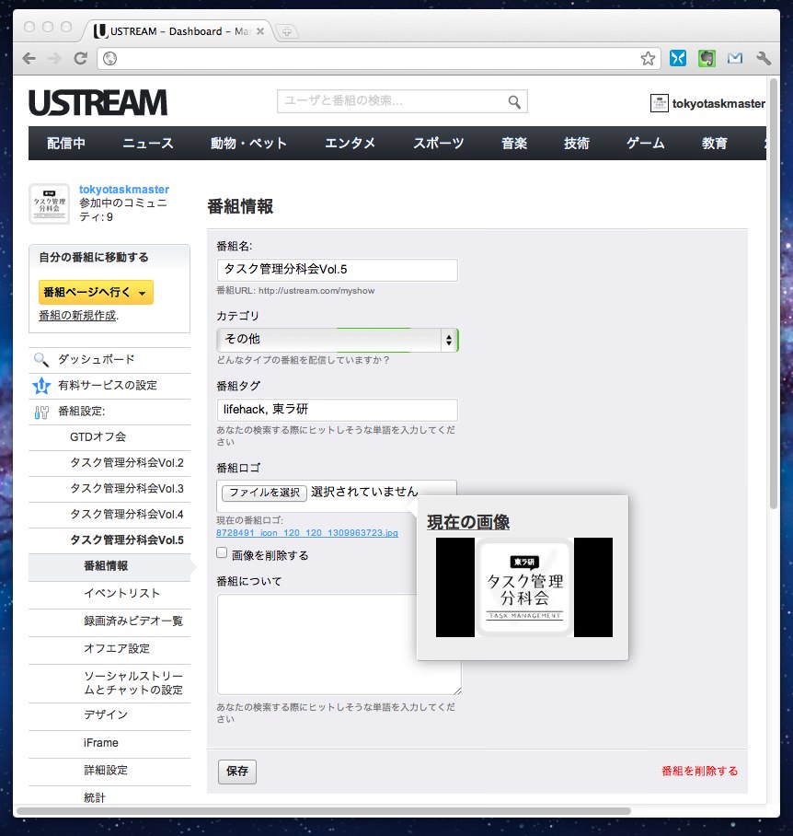Select タスク管理分科会Vol.3 in sidebar
793x836 pixels.
click(127, 488)
